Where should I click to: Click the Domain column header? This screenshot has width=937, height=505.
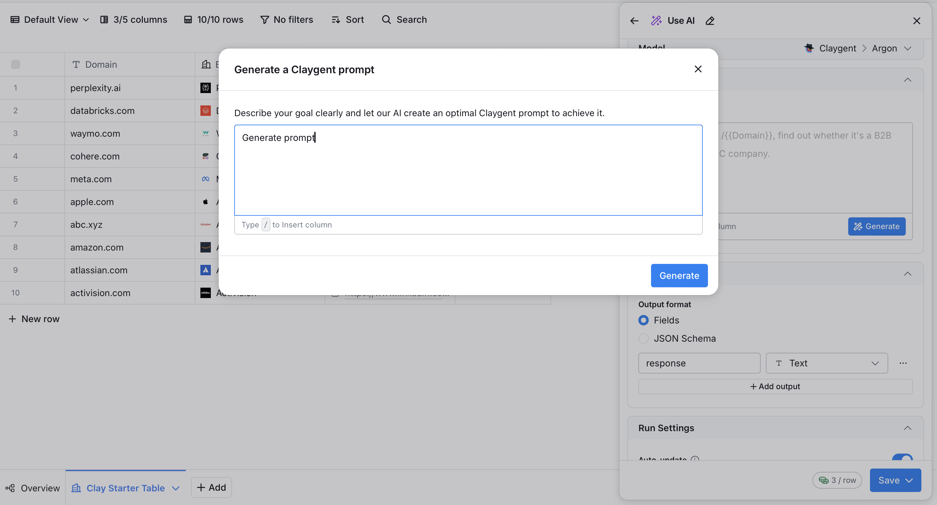click(x=130, y=64)
